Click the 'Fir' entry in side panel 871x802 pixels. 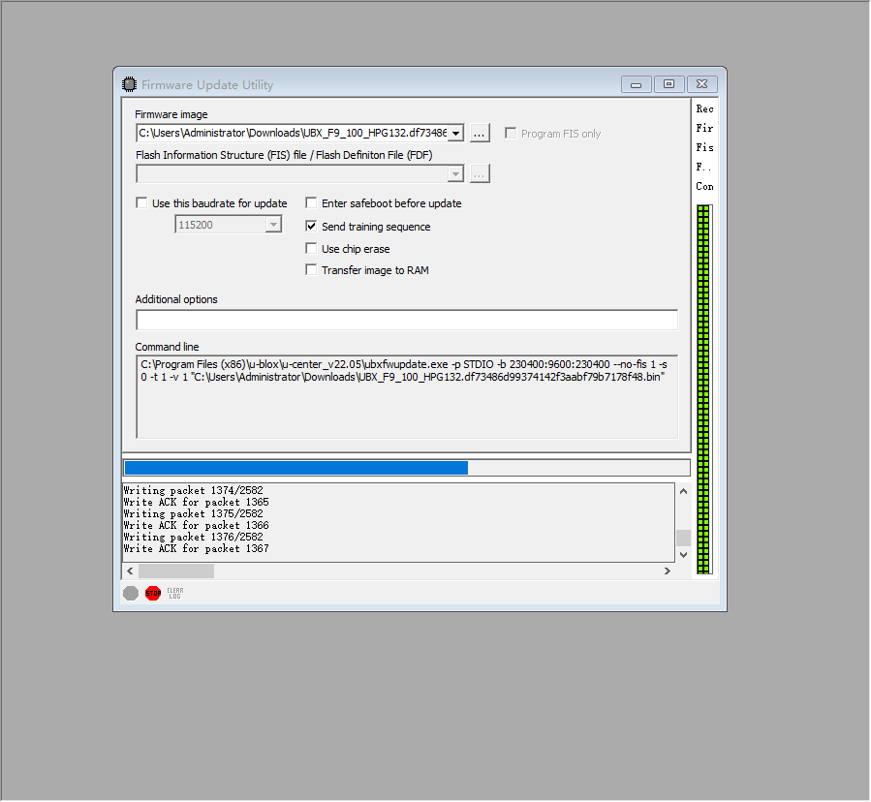[704, 128]
